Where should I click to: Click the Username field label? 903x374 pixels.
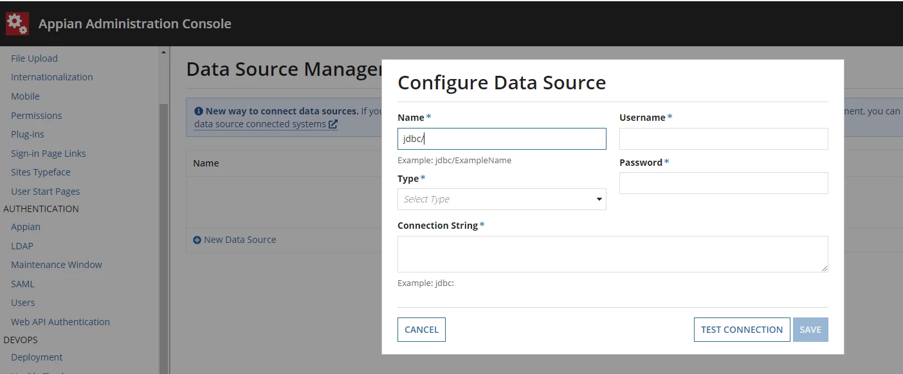click(x=642, y=118)
